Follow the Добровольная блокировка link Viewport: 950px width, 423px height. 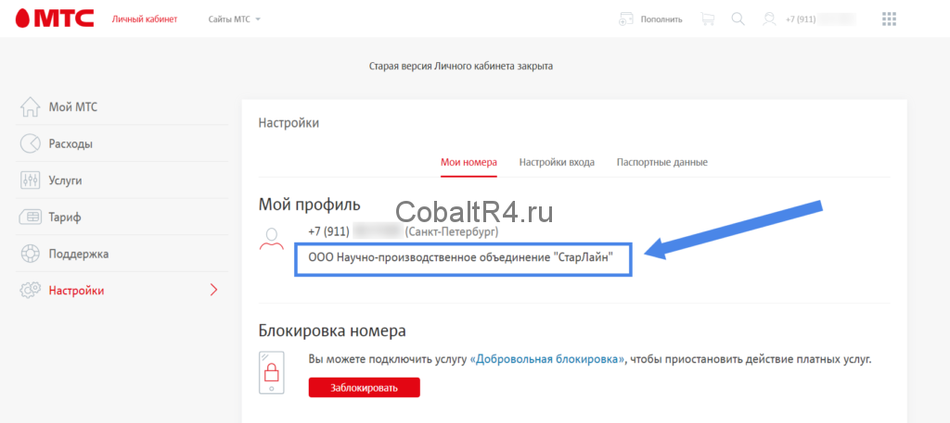tap(547, 358)
